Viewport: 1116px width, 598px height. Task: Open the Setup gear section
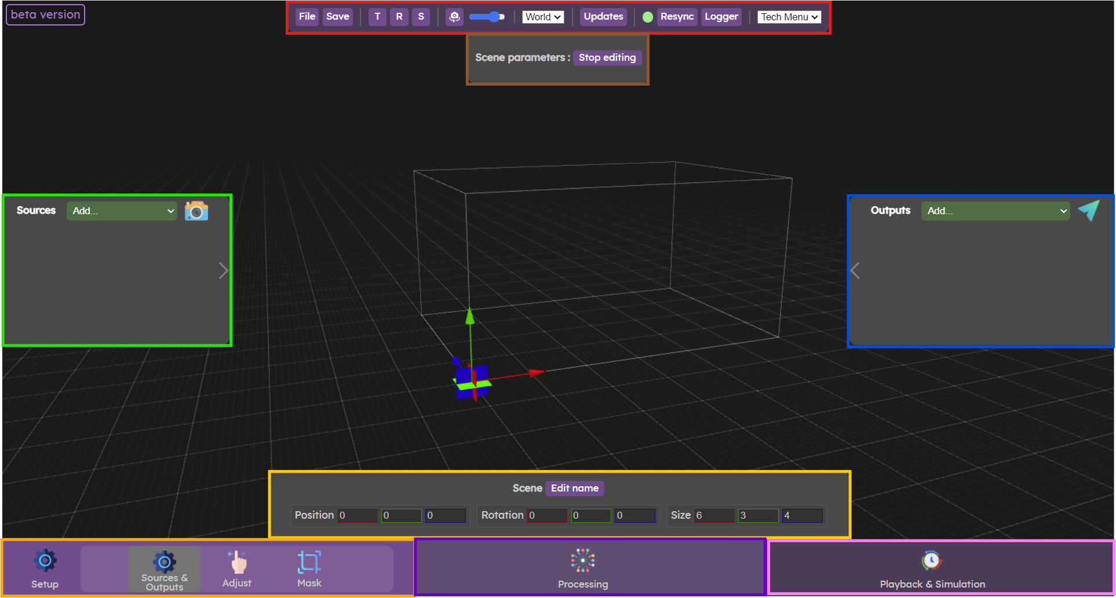pyautogui.click(x=45, y=568)
